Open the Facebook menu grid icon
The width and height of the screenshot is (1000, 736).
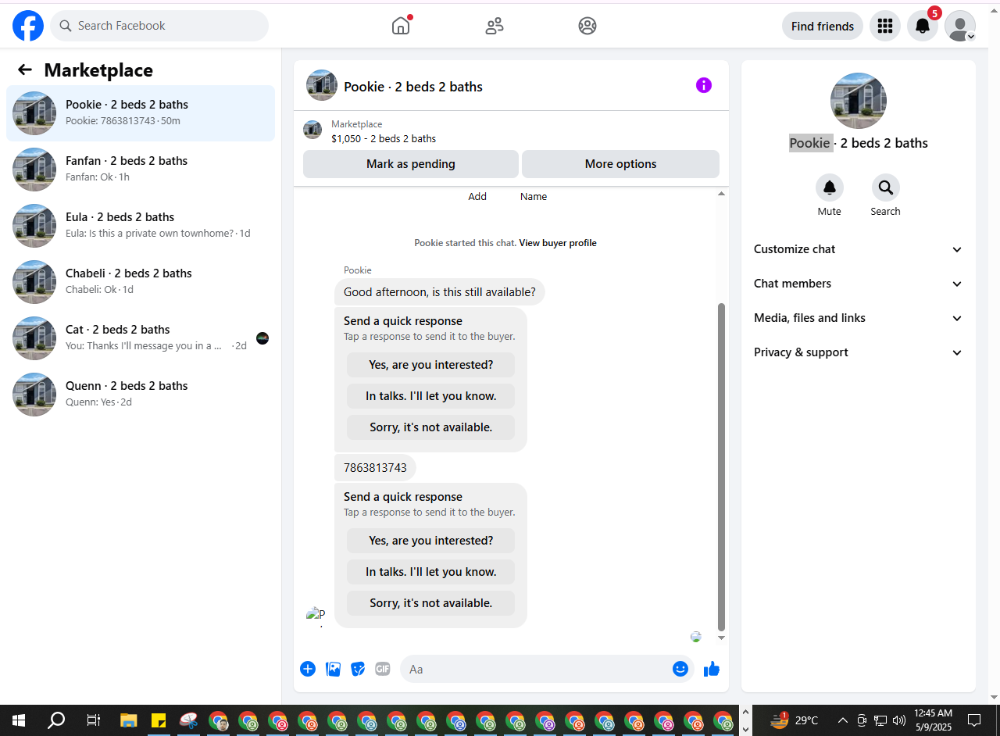[x=885, y=26]
